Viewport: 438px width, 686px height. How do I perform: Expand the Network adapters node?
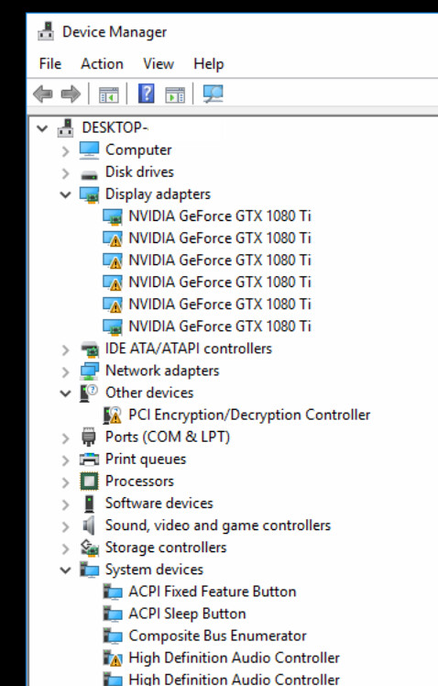pos(66,371)
